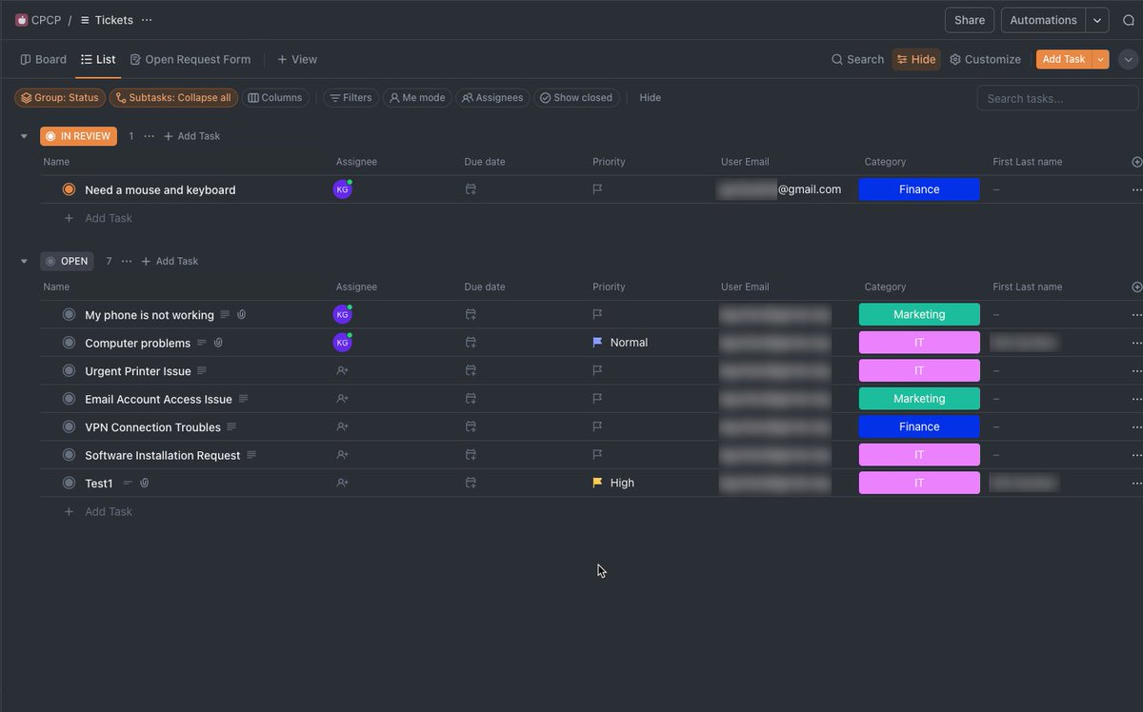The image size is (1143, 712).
Task: Open the Columns options
Action: click(x=274, y=98)
